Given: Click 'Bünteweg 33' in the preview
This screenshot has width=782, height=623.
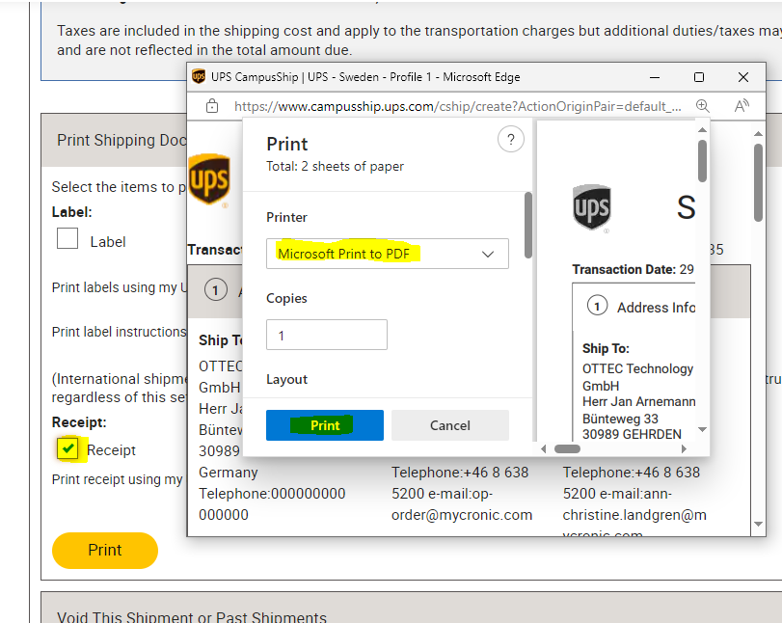Looking at the screenshot, I should click(620, 419).
